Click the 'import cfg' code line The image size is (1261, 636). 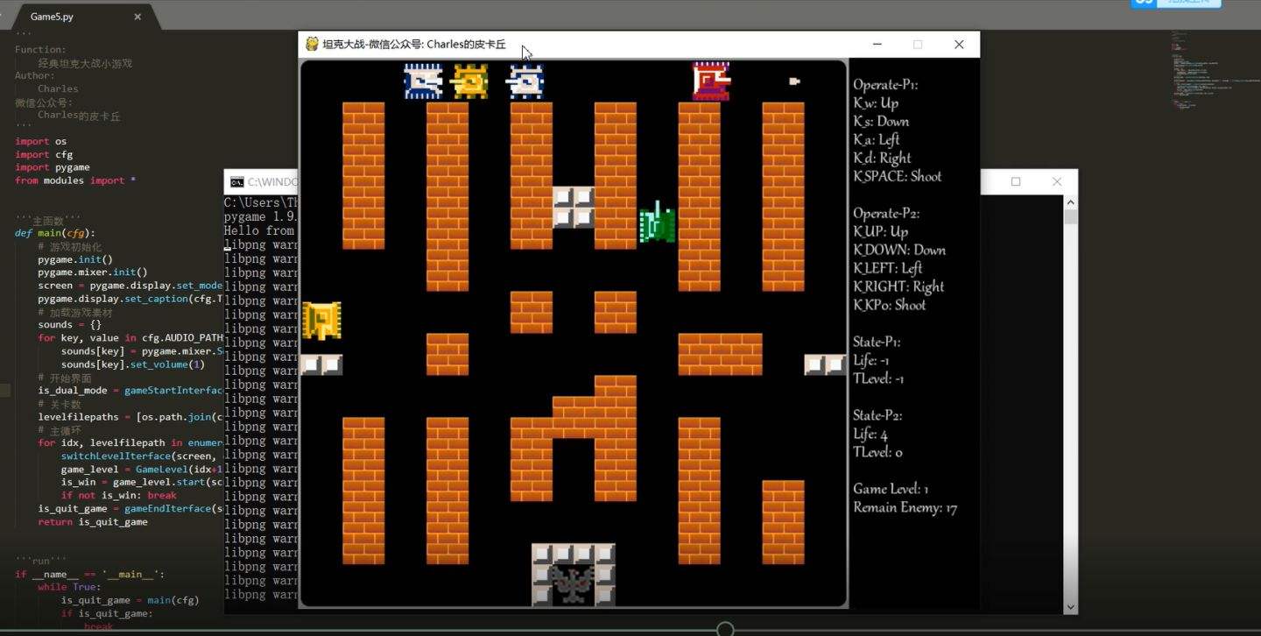[x=44, y=154]
